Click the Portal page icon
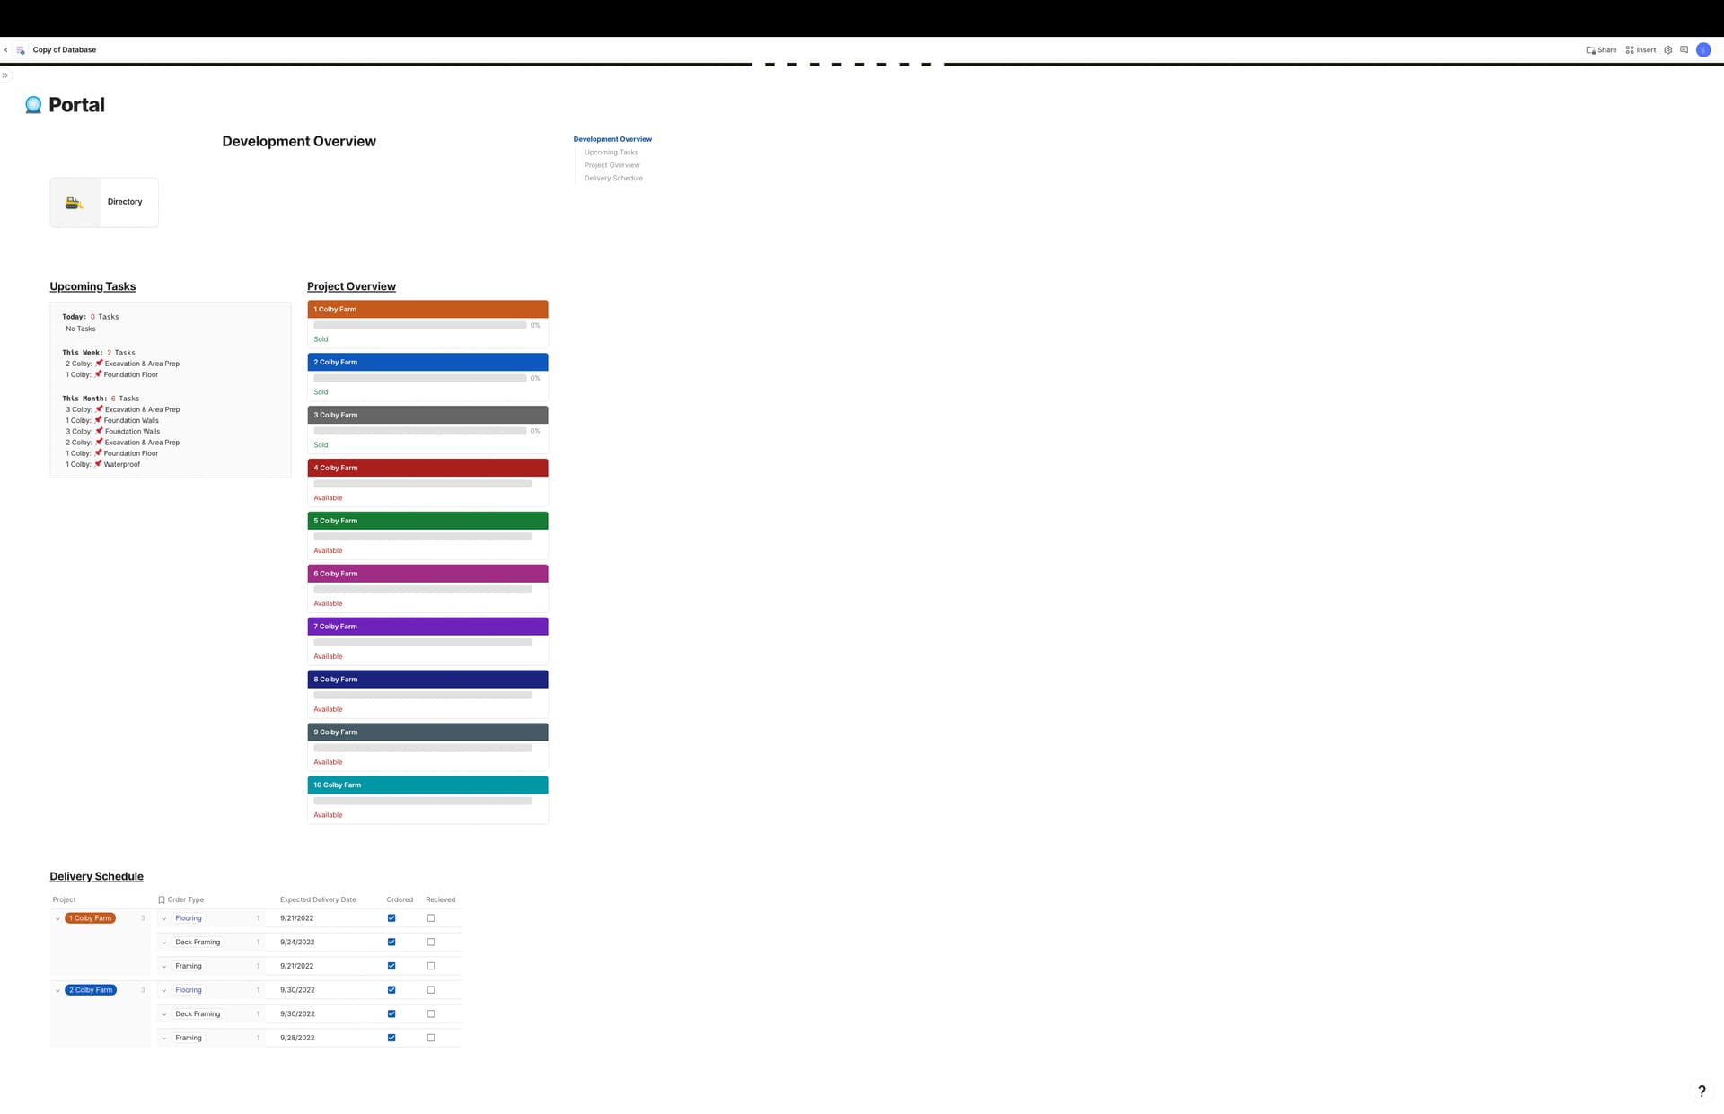Screen dimensions: 1724x1114 tap(33, 105)
